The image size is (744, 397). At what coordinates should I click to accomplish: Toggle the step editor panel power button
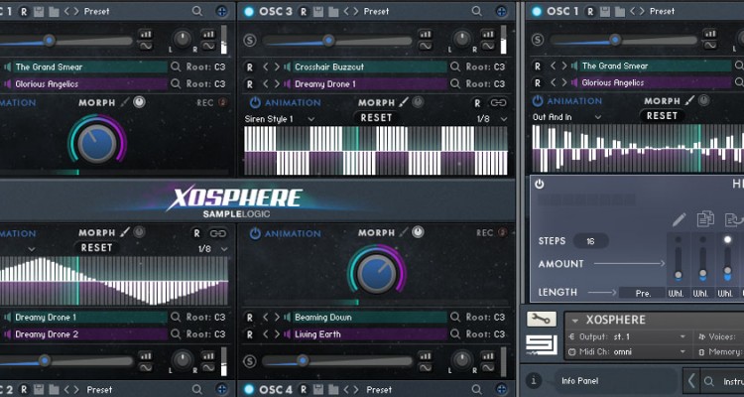(x=540, y=185)
